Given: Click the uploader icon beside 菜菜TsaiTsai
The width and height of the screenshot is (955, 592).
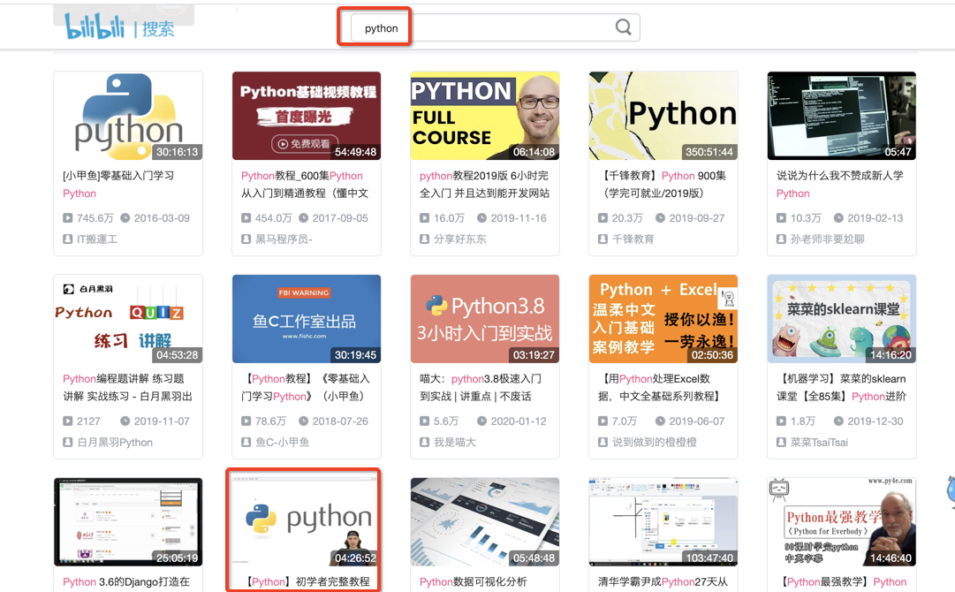Looking at the screenshot, I should [x=782, y=442].
